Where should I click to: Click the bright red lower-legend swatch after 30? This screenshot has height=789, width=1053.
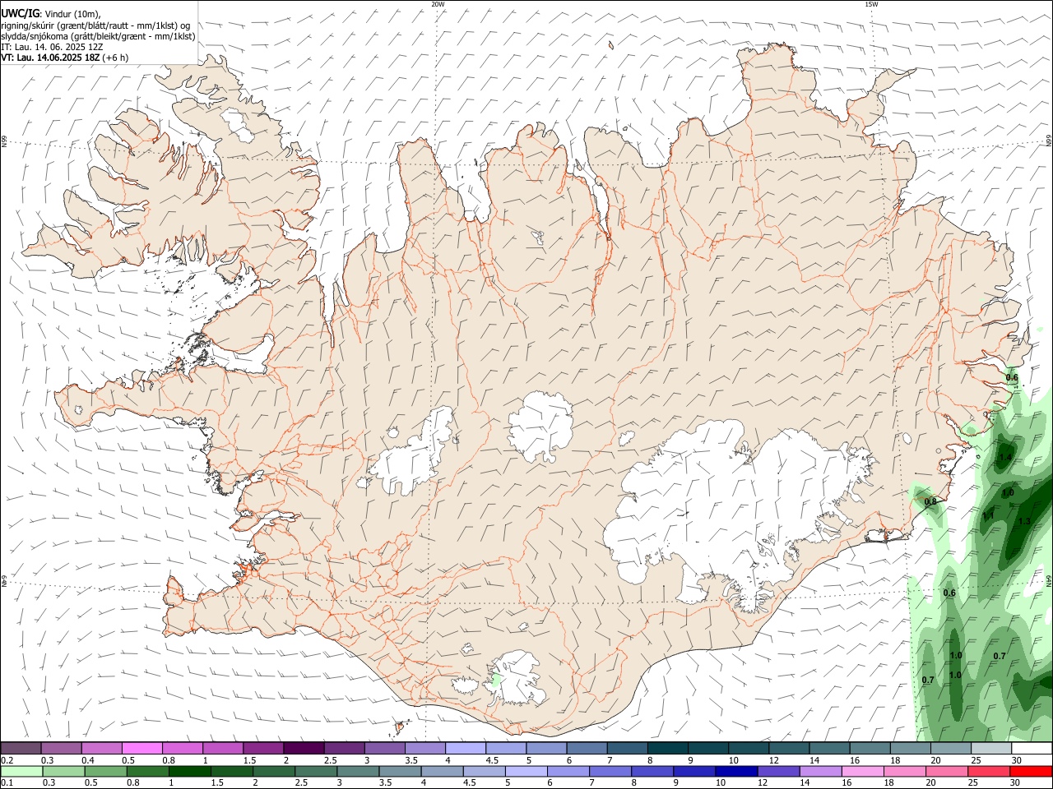click(x=1031, y=772)
